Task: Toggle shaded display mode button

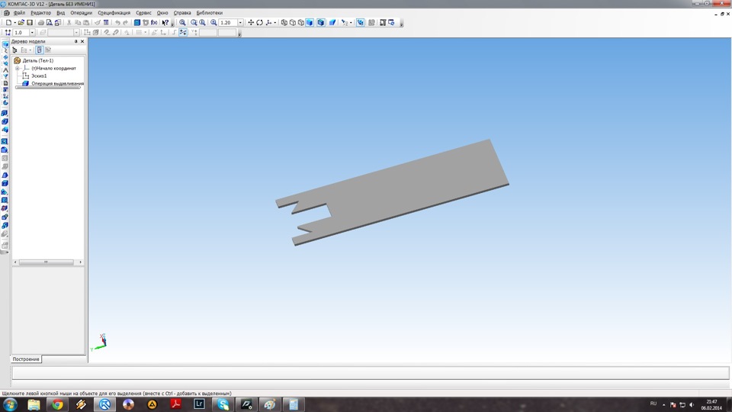Action: click(311, 23)
